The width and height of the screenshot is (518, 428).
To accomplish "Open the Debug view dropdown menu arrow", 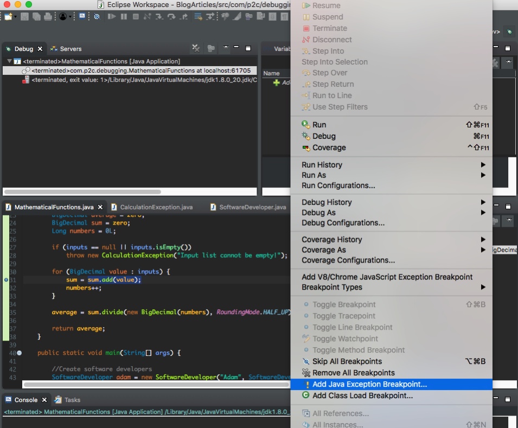I will pyautogui.click(x=226, y=47).
